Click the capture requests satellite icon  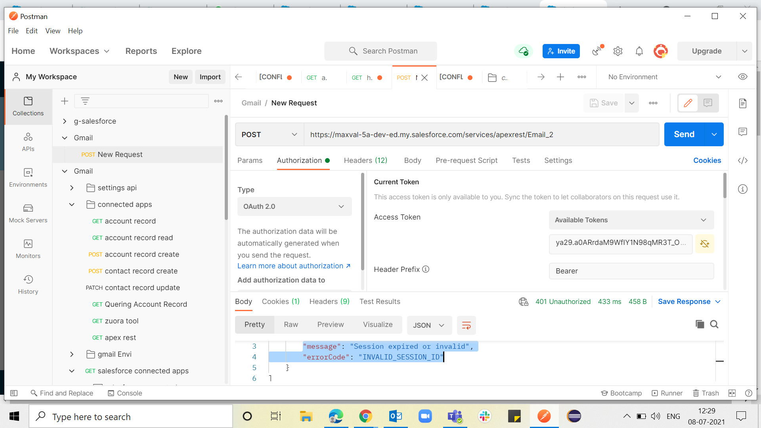click(x=597, y=51)
